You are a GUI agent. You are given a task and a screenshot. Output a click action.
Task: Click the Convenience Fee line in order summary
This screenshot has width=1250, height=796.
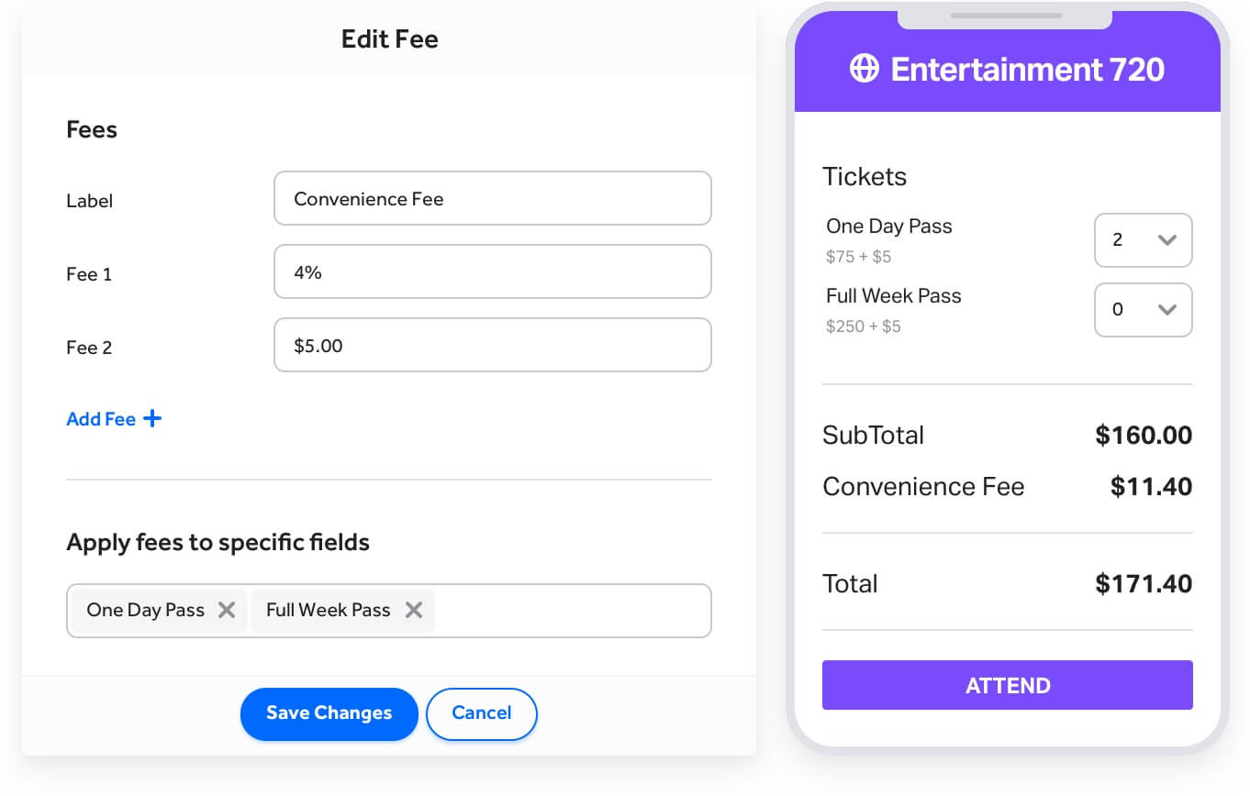click(x=922, y=486)
